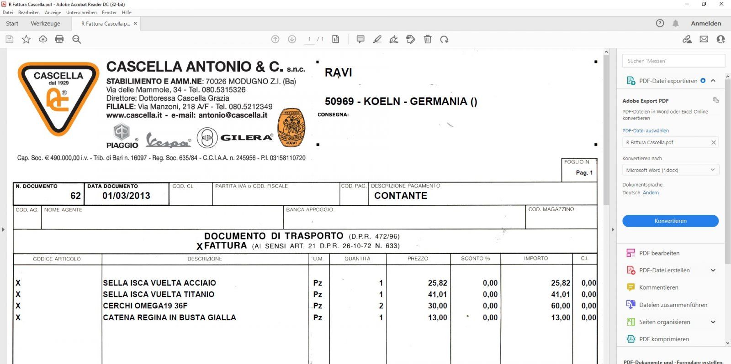731x364 pixels.
Task: Open the Bearbeiten menu
Action: pos(29,12)
